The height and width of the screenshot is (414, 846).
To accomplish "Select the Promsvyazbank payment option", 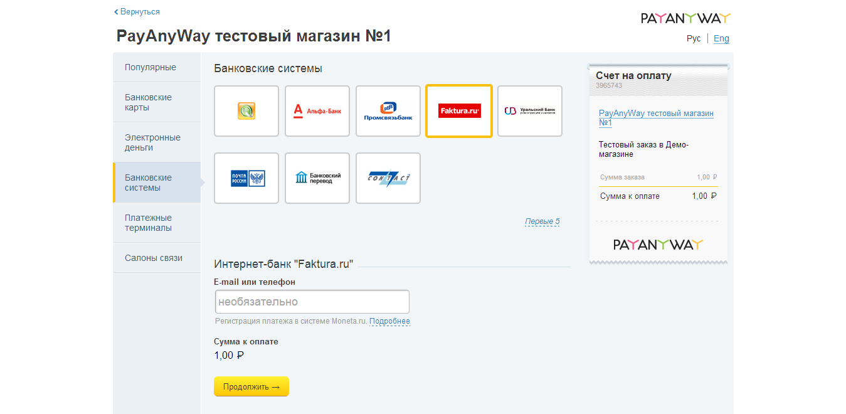I will tap(388, 111).
